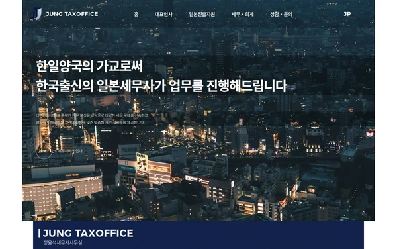
Task: Click headline 한국출신의 일본세무사가 업무를 진행해드립니다
Action: [x=161, y=86]
